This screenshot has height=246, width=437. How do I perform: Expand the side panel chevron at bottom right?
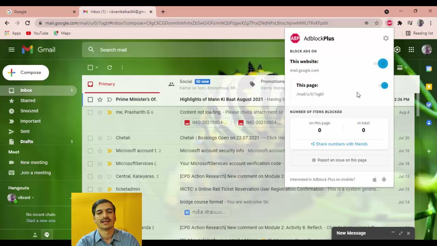click(429, 231)
